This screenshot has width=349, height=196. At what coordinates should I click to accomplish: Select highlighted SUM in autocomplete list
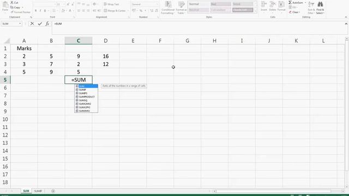(x=86, y=86)
